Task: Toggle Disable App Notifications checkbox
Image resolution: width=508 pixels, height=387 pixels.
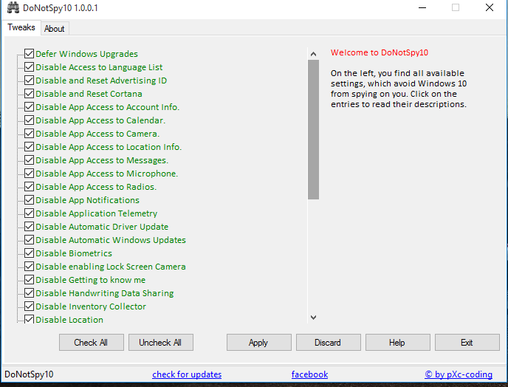Action: coord(29,199)
